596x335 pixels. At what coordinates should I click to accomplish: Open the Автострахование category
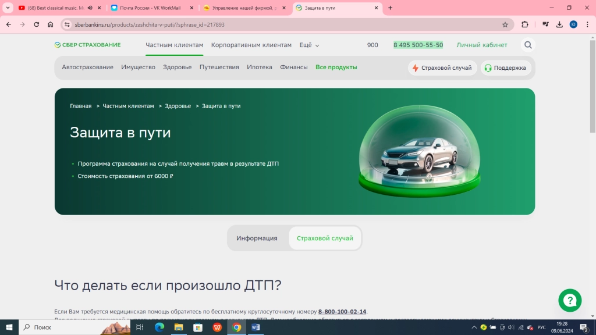pos(87,67)
